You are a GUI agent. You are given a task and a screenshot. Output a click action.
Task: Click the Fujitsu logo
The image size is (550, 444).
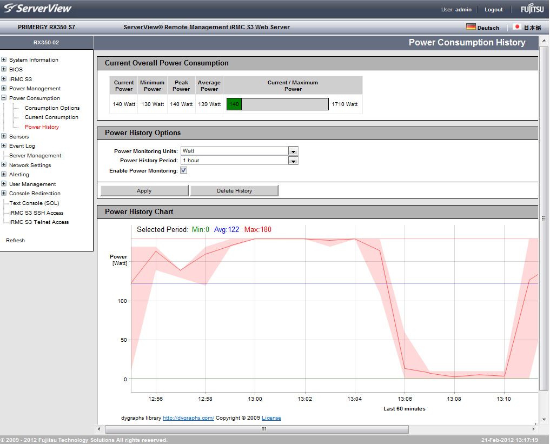(x=532, y=9)
